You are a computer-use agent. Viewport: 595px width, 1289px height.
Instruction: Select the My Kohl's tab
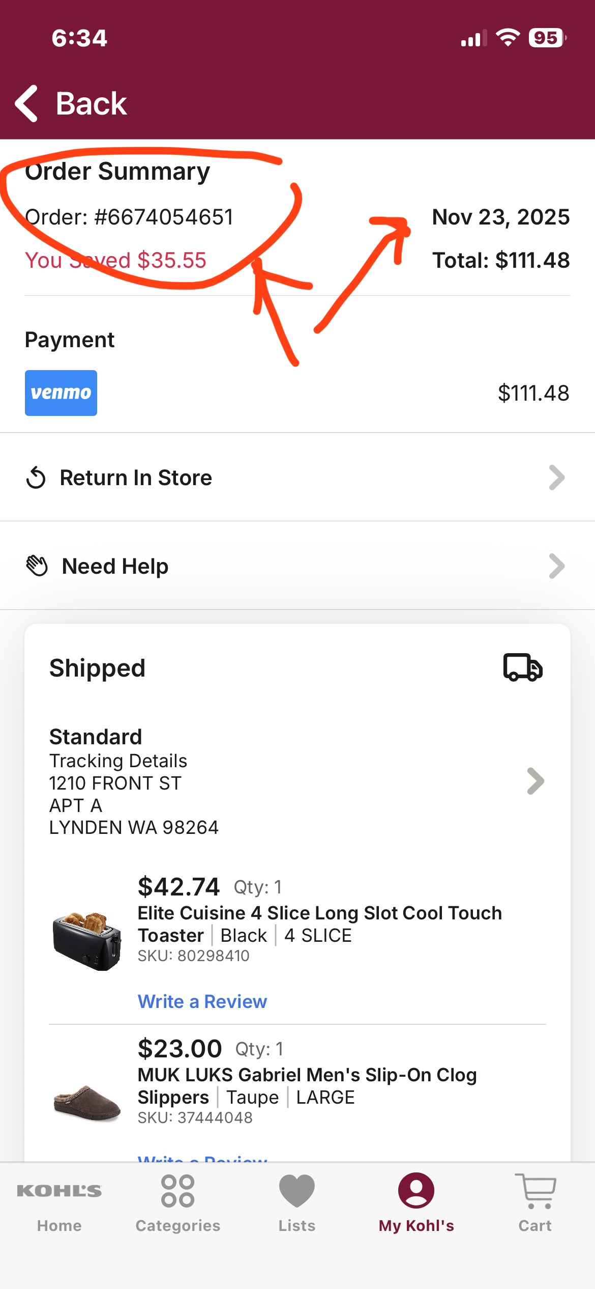[x=416, y=1202]
